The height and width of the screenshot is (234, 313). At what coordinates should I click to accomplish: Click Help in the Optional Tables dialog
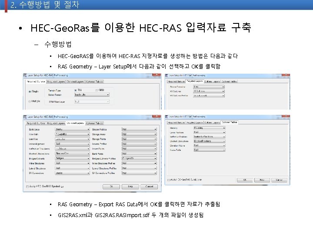(262, 180)
